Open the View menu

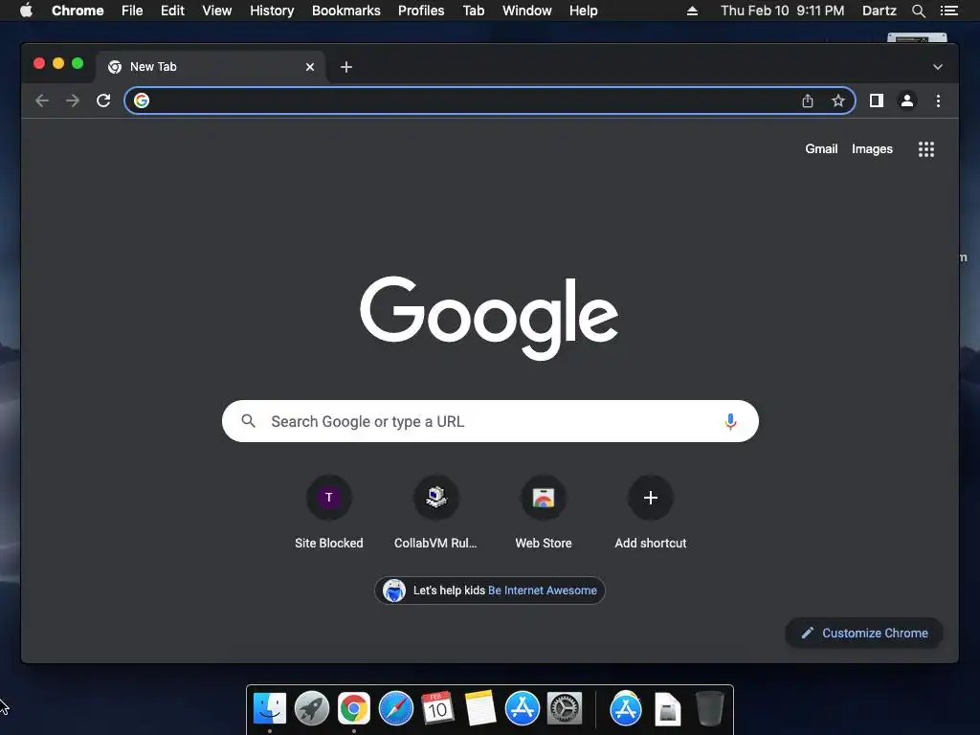coord(217,11)
